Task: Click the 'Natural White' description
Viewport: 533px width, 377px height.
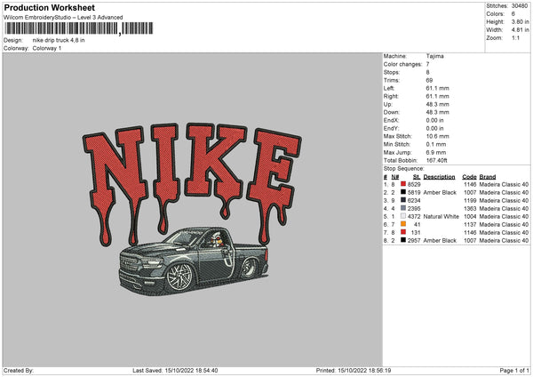Action: [442, 216]
